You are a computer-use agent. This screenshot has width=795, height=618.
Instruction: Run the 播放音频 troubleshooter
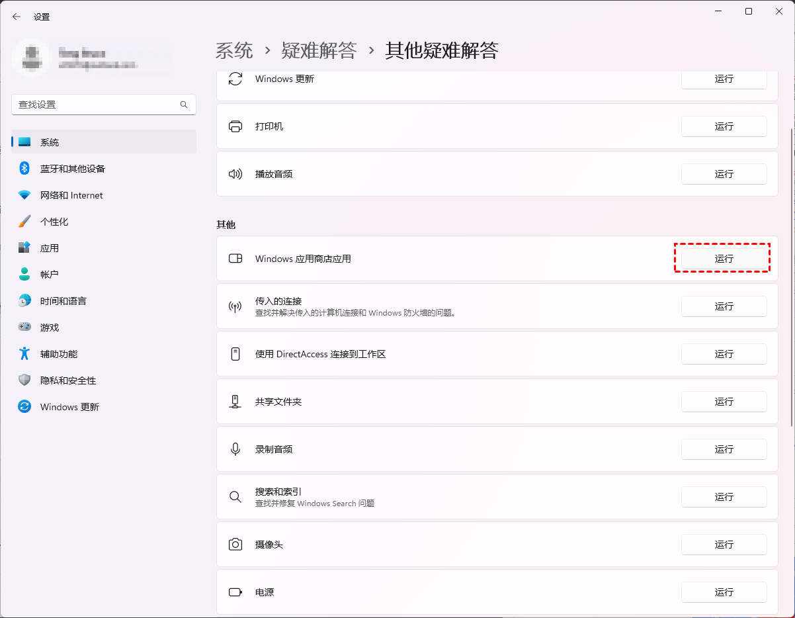pos(724,174)
